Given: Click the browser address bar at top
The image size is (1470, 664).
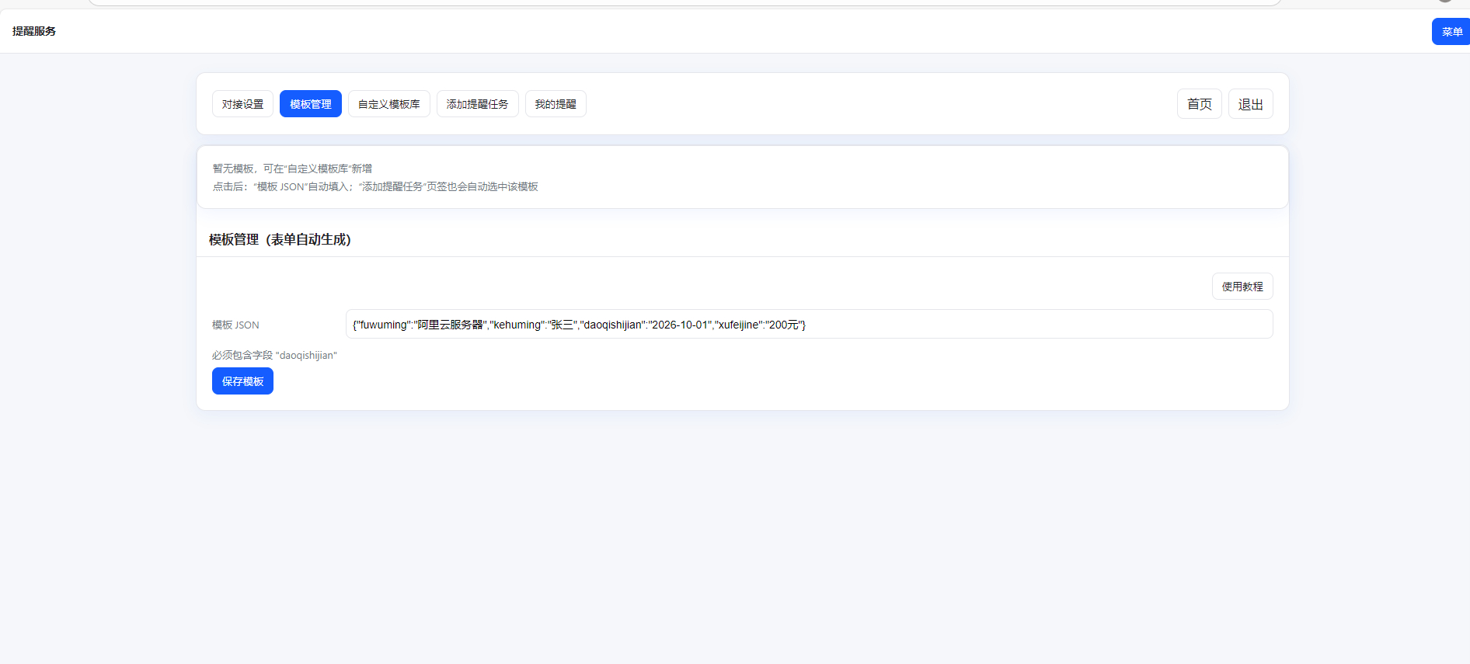Looking at the screenshot, I should [x=684, y=2].
